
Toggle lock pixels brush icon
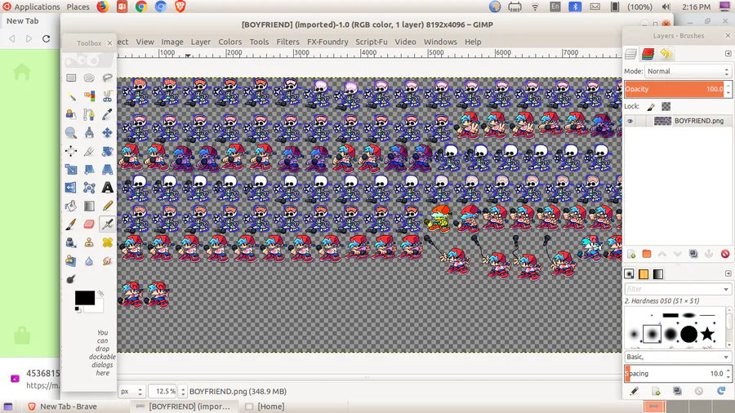pos(651,106)
